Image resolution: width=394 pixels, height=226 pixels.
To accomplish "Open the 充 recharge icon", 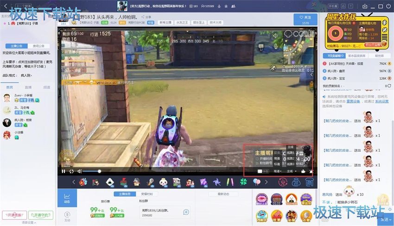I will pyautogui.click(x=283, y=182).
